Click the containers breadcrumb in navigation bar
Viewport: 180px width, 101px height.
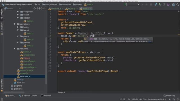click(65, 4)
